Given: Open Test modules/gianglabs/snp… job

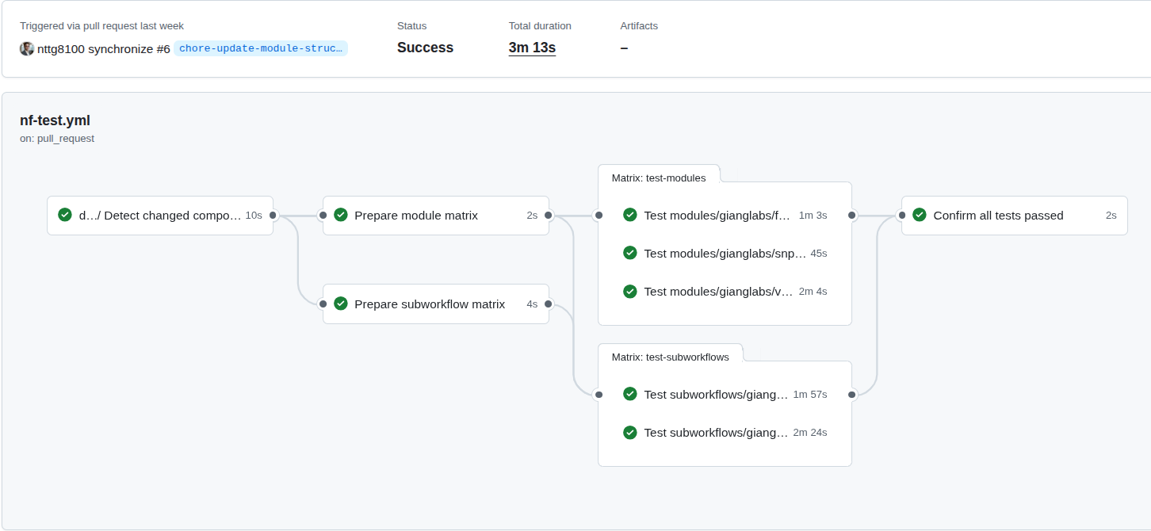Looking at the screenshot, I should point(725,253).
